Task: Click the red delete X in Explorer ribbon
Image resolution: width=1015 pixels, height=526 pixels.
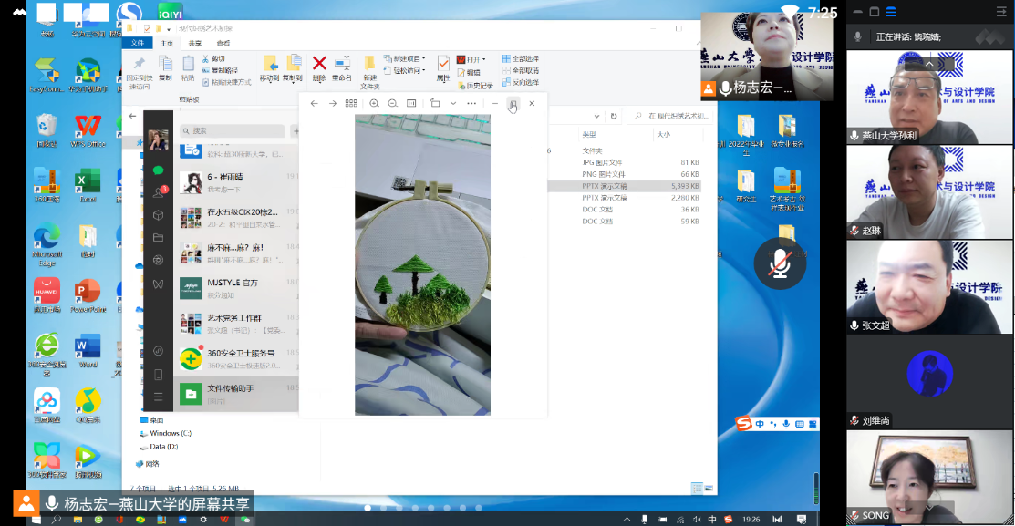Action: tap(319, 64)
